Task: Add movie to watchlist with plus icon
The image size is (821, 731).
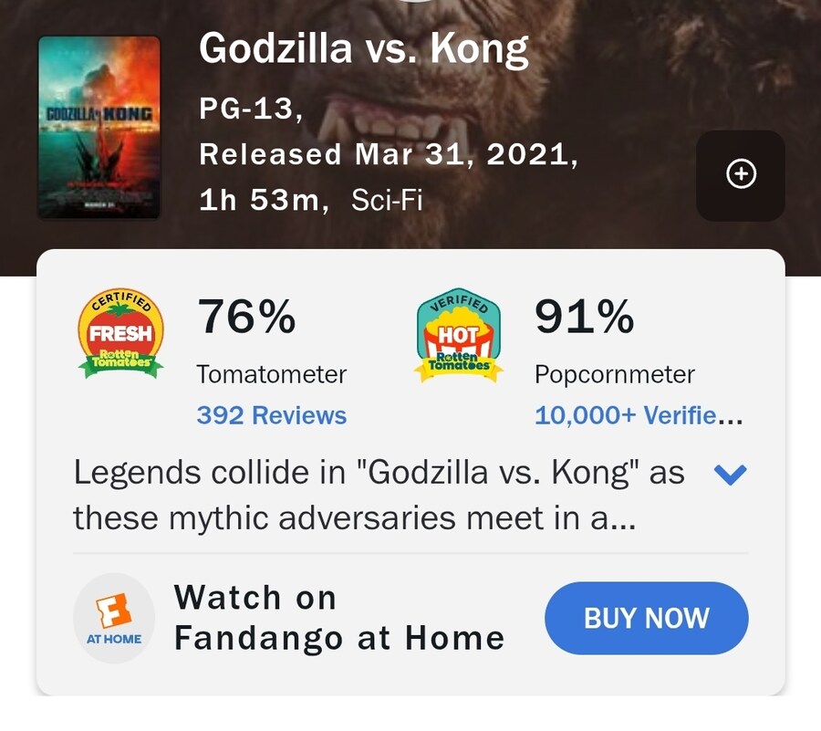Action: [x=741, y=175]
